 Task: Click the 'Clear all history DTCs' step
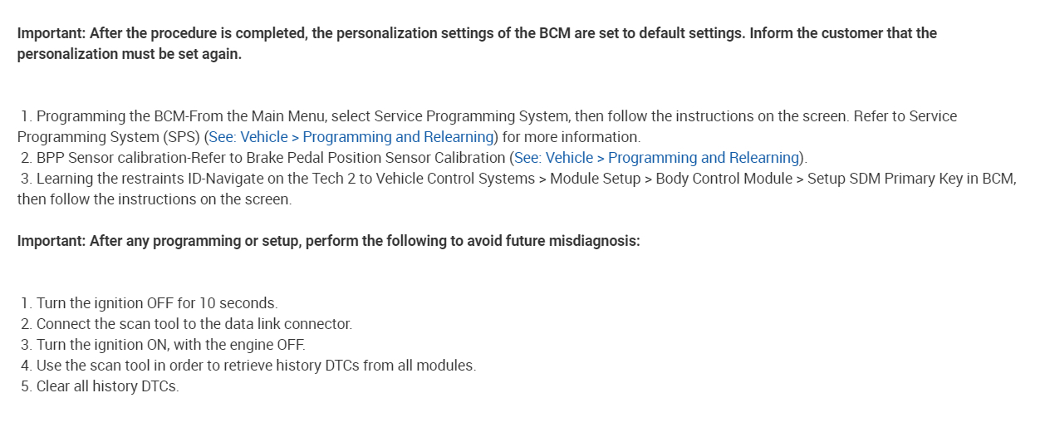[x=107, y=386]
